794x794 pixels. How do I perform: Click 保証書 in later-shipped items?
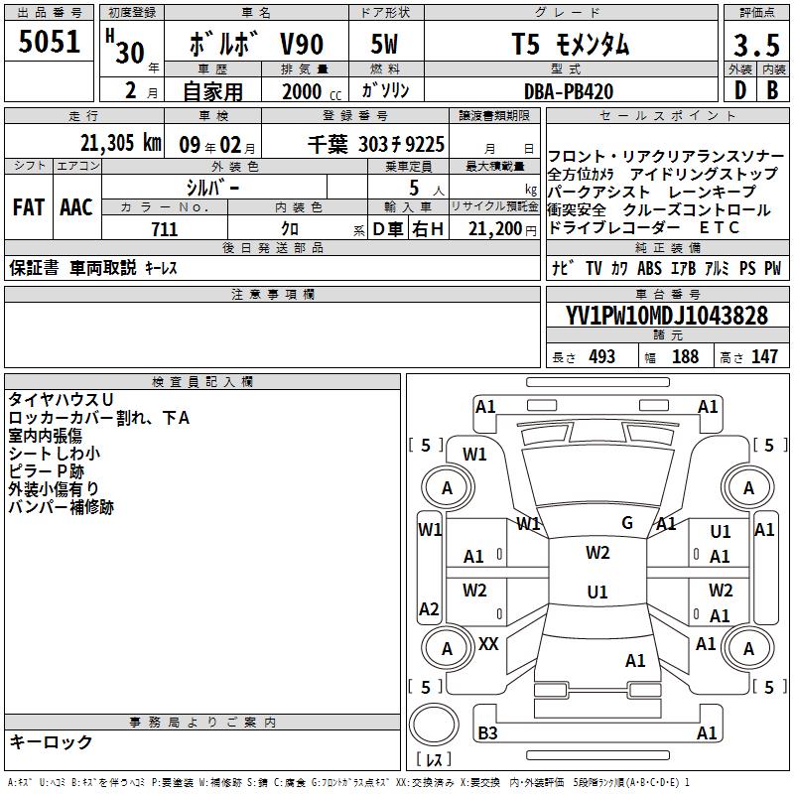34,268
